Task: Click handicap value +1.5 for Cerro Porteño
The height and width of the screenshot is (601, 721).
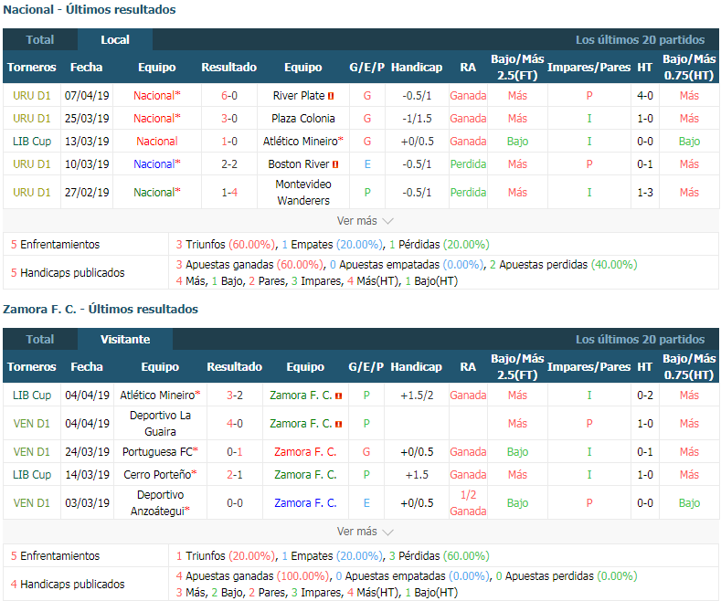Action: pos(417,475)
